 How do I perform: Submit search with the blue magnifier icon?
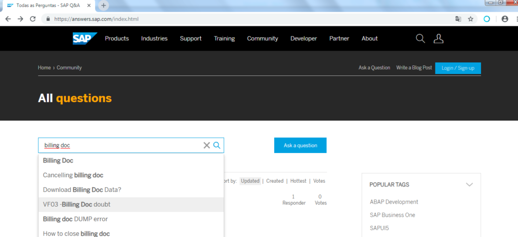coord(217,145)
